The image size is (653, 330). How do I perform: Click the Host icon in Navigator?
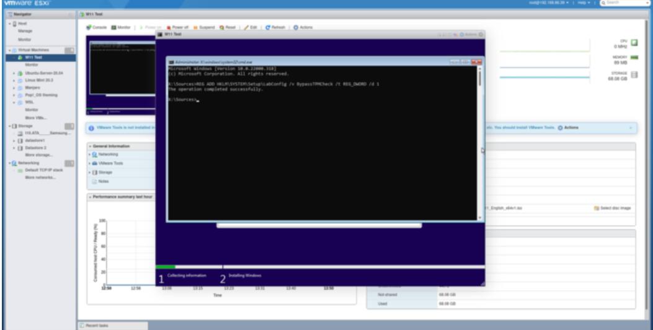click(x=15, y=24)
